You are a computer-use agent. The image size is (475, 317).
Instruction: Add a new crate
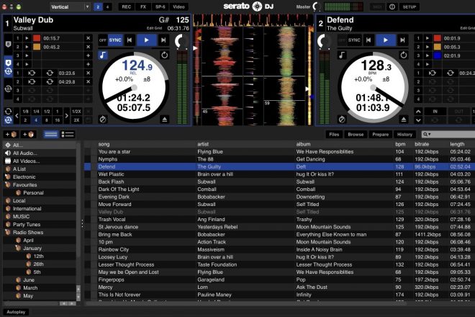click(11, 135)
